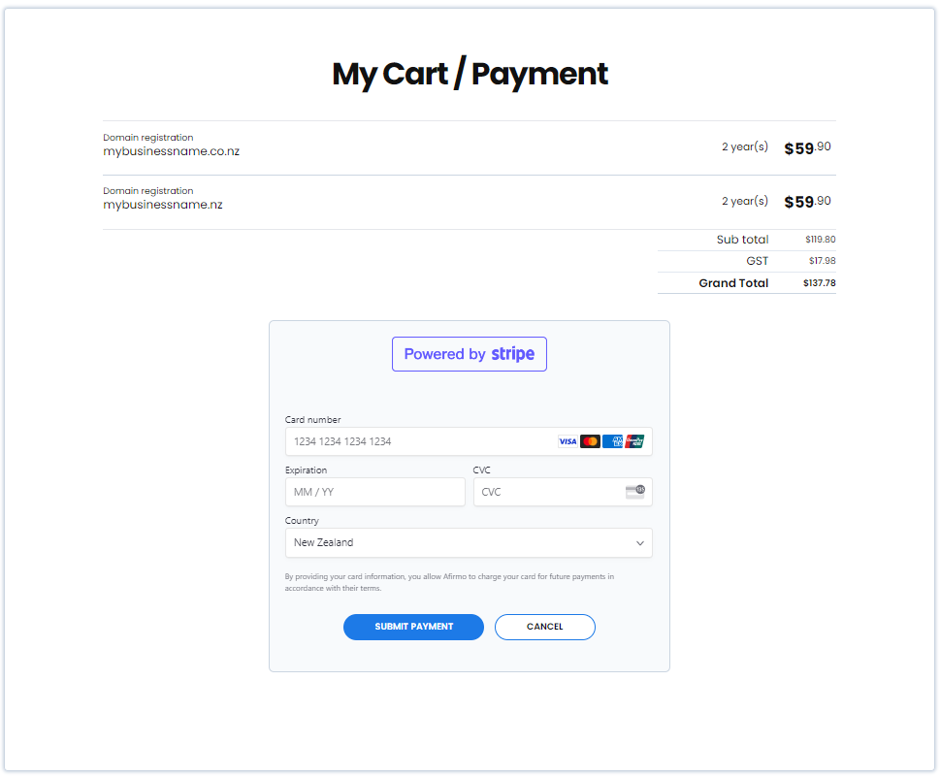Click the Grand Total amount $137.78
The height and width of the screenshot is (778, 940).
click(819, 283)
